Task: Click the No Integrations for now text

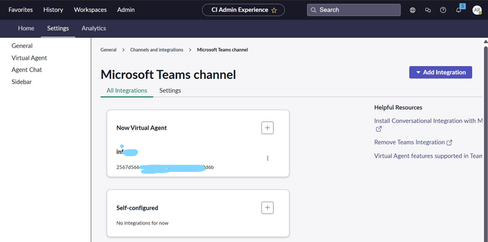Action: (143, 223)
